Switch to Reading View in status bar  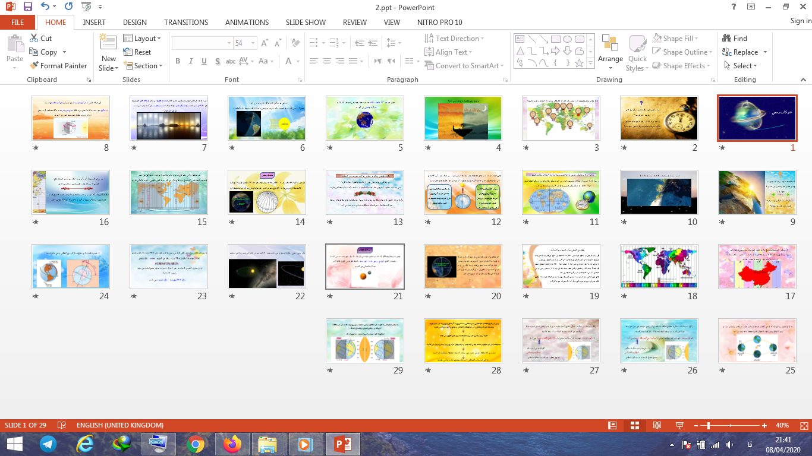(657, 426)
